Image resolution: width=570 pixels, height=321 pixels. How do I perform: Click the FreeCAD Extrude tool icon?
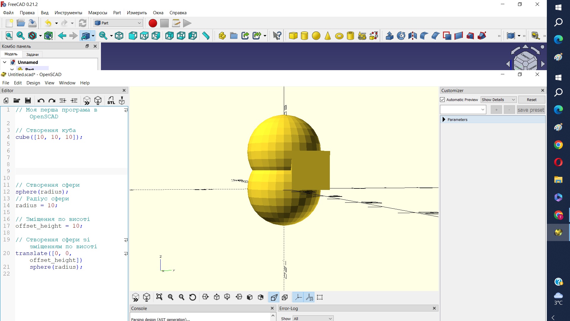389,36
